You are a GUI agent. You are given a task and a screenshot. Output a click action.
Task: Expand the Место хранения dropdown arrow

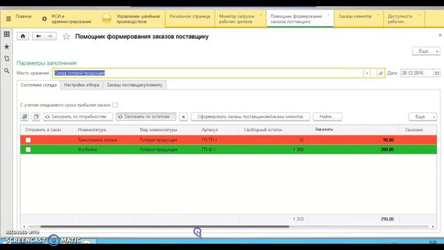coord(367,73)
